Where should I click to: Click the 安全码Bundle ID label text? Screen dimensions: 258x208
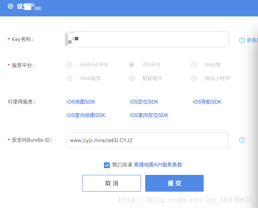click(x=32, y=140)
